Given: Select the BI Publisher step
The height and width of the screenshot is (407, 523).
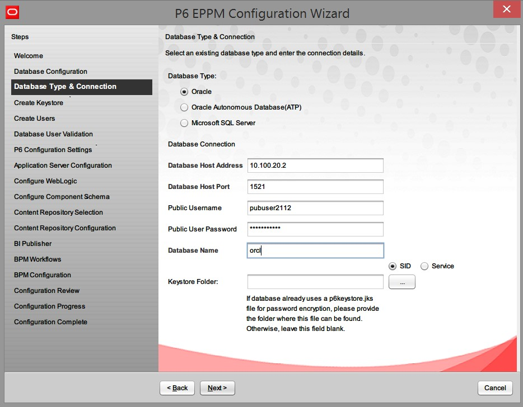Looking at the screenshot, I should [32, 243].
